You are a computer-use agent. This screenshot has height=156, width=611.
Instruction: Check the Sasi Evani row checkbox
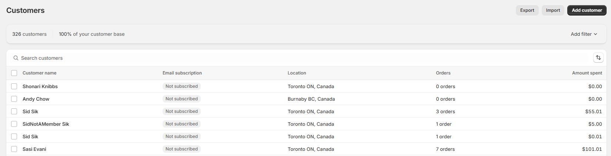(x=14, y=149)
